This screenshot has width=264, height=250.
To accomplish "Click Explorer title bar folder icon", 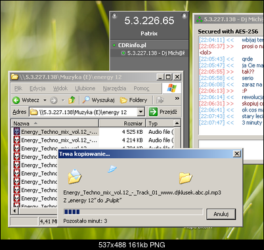I will [x=14, y=77].
